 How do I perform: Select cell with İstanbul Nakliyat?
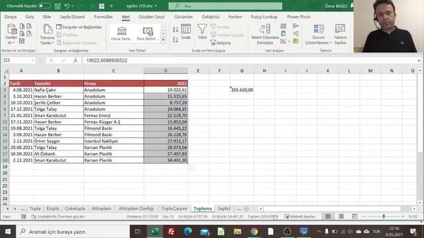113,141
